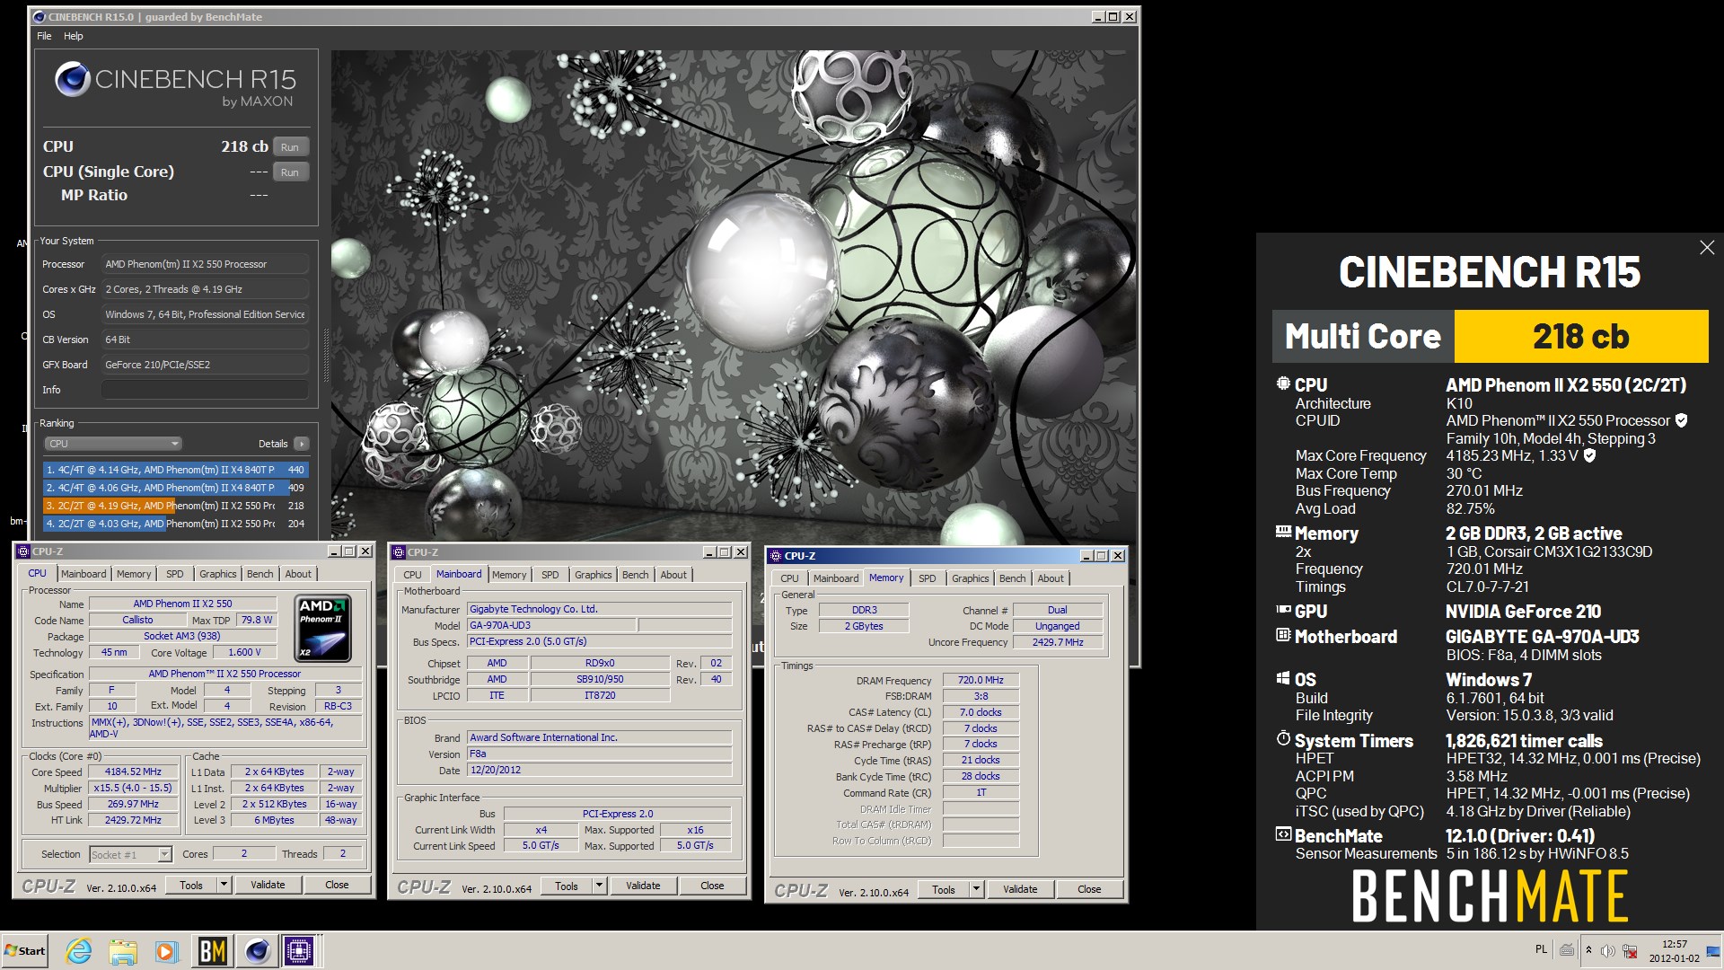Switch to SPD tab in CPU-Z Memory window
This screenshot has height=970, width=1724.
[928, 578]
